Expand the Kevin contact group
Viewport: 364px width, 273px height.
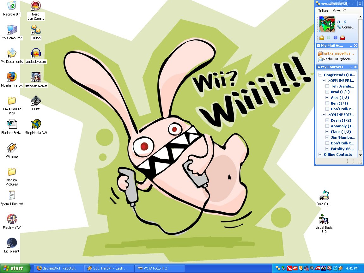pyautogui.click(x=327, y=120)
